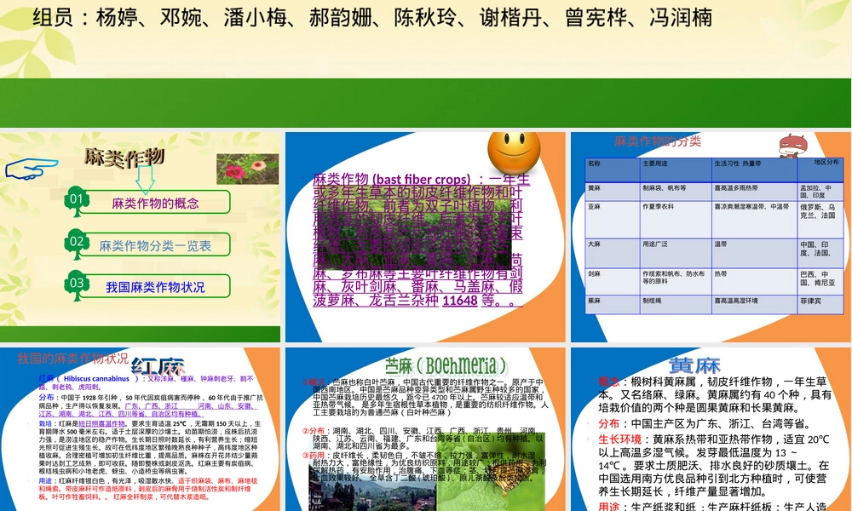The image size is (852, 511).
Task: Select the 作缆索和帆布、防水布等的原料 cell
Action: pyautogui.click(x=676, y=281)
